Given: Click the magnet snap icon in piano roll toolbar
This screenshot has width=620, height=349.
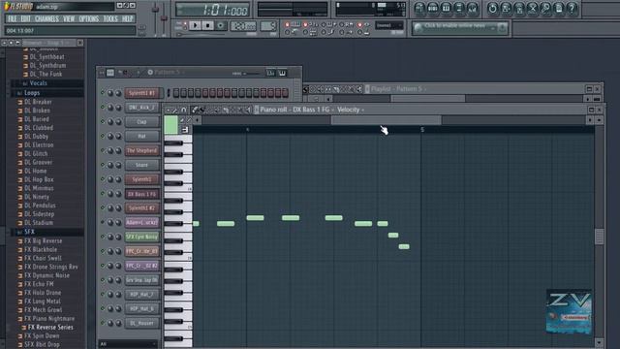Looking at the screenshot, I should [x=183, y=110].
